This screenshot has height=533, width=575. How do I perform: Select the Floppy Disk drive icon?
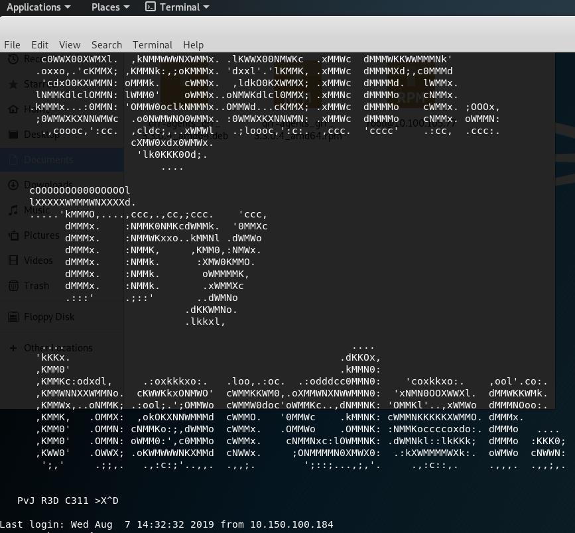click(x=13, y=317)
